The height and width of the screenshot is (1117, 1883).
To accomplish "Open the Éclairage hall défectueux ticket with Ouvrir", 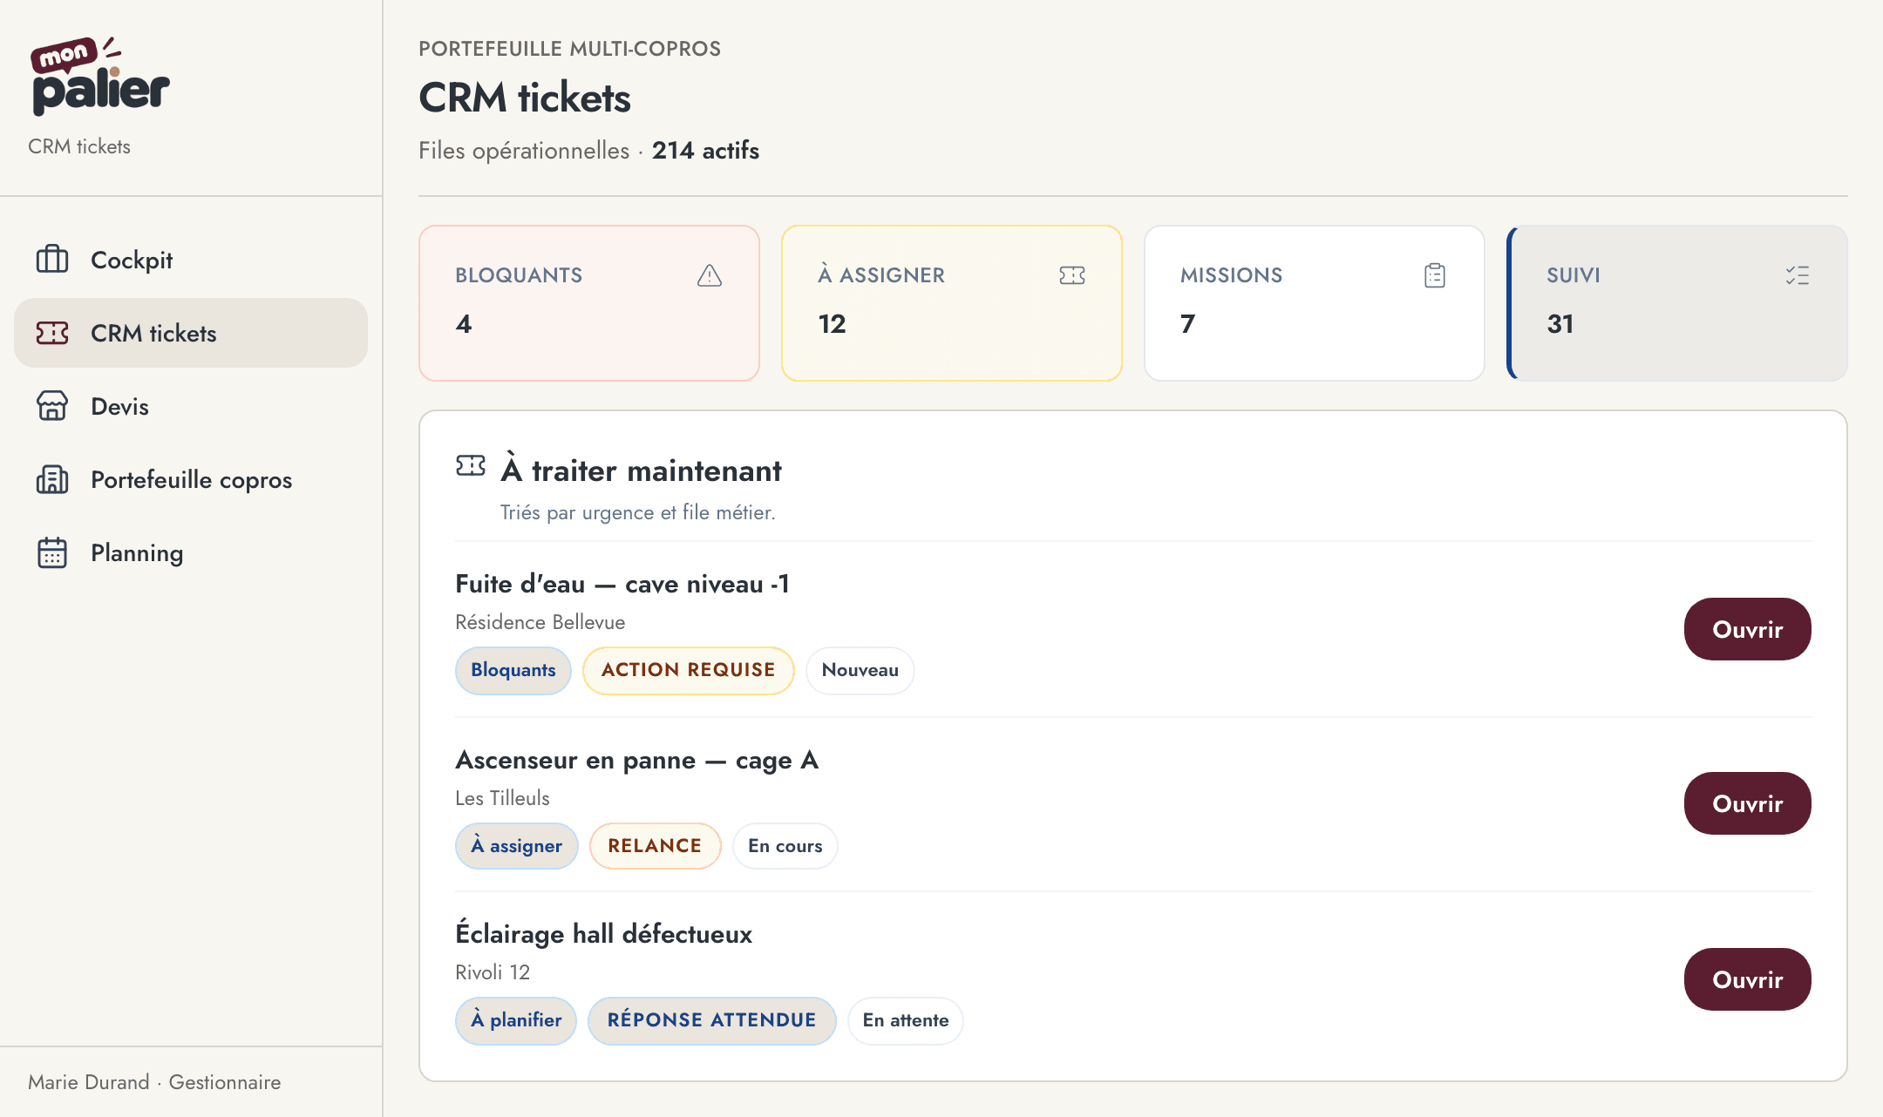I will [1747, 979].
